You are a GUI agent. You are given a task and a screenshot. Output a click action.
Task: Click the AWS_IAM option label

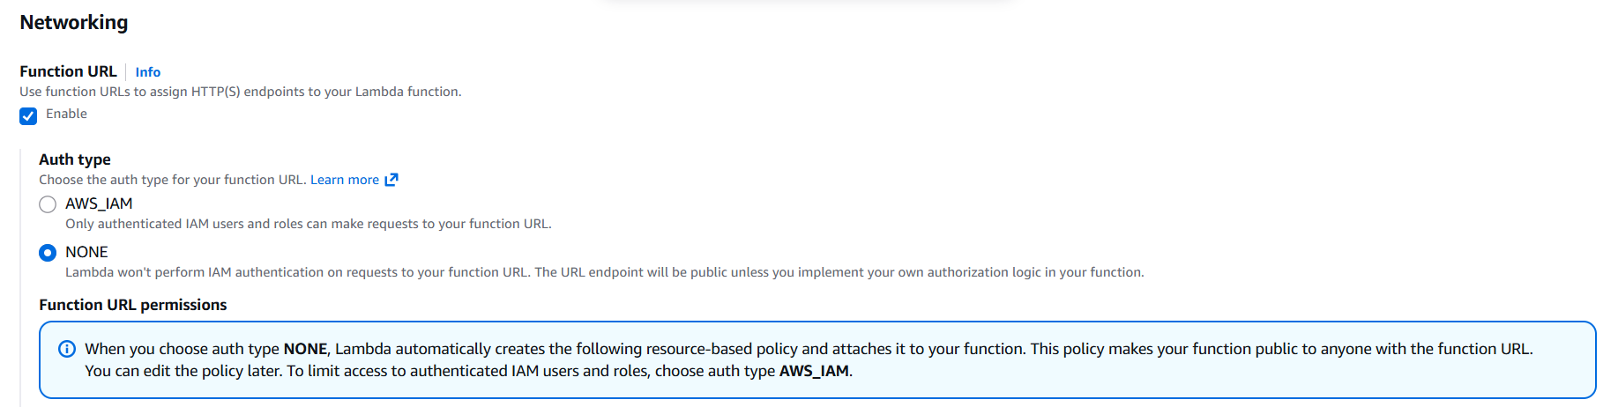[99, 203]
